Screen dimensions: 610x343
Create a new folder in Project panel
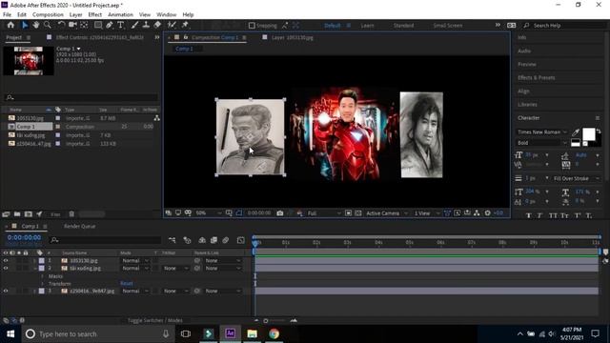[17, 213]
